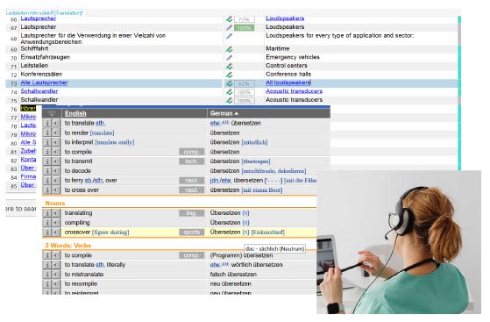Select target text 'Conference halls'

288,75
